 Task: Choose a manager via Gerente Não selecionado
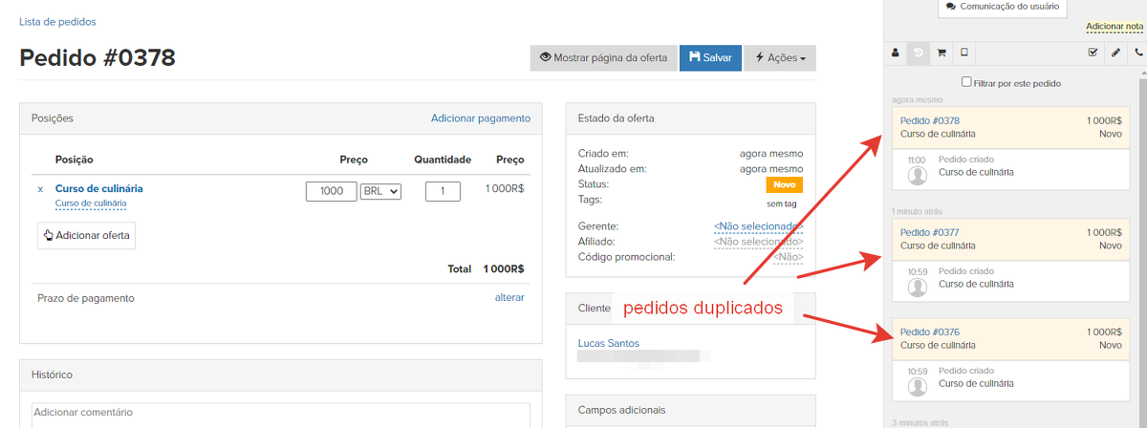(757, 226)
